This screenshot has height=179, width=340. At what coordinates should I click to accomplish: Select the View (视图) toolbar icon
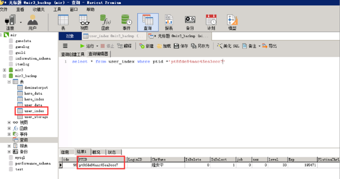pyautogui.click(x=84, y=22)
